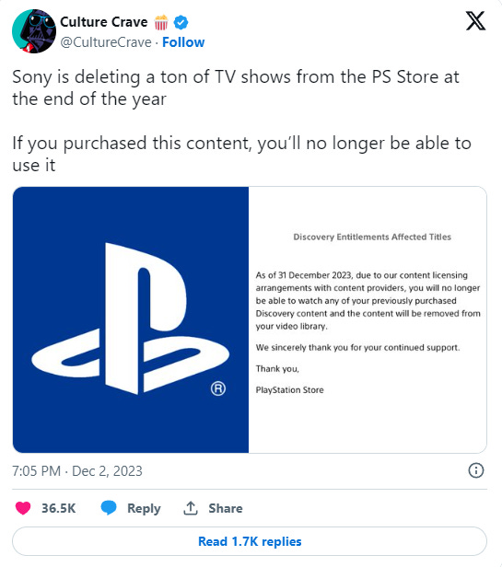Viewport: 502px width, 567px height.
Task: Click the registered trademark symbol on logo
Action: pyautogui.click(x=218, y=388)
